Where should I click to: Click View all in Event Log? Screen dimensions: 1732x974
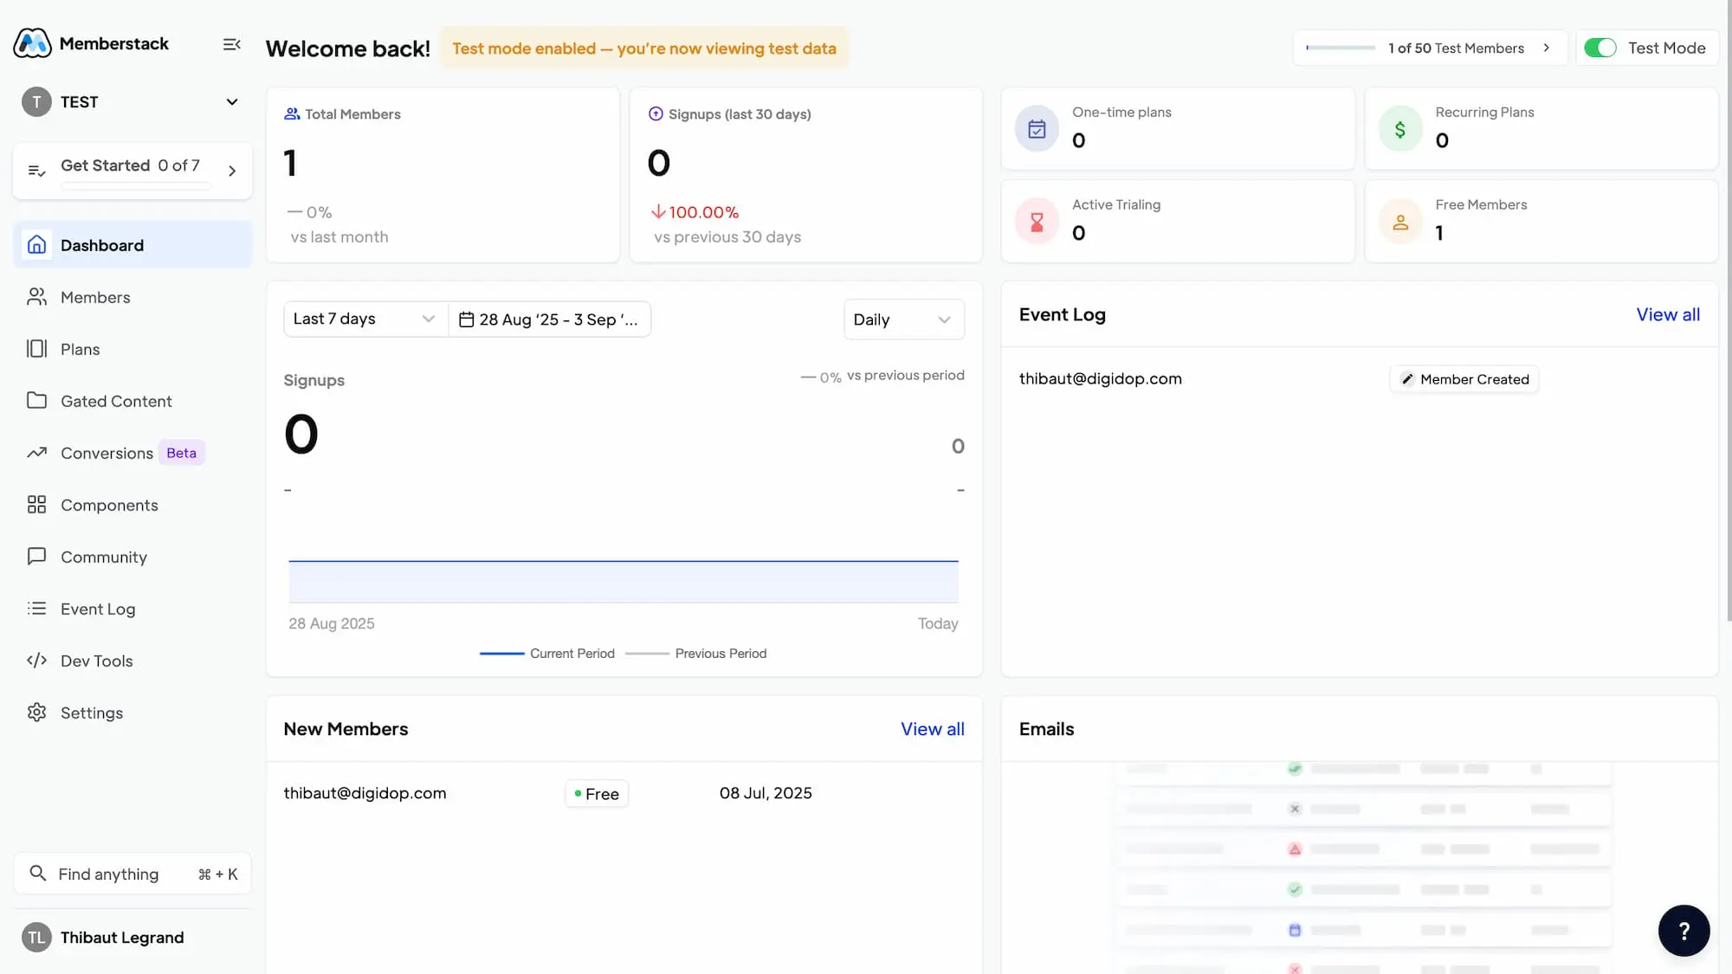[1667, 314]
